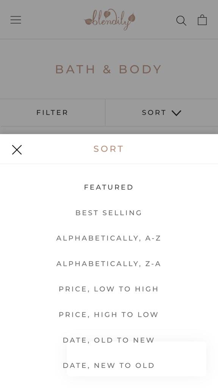Screen dimensions: 218x388
Task: Click the Bath & Body heading
Action: pyautogui.click(x=108, y=69)
